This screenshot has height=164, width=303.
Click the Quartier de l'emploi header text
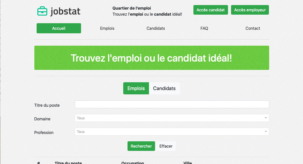pyautogui.click(x=132, y=8)
